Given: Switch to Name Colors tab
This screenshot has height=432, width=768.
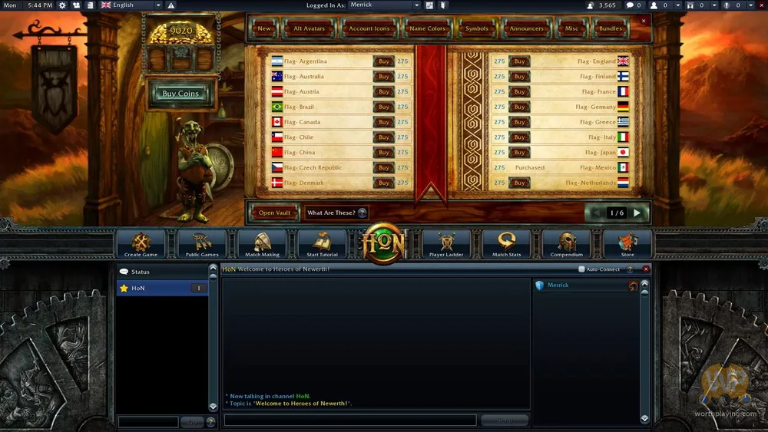Looking at the screenshot, I should 427,28.
